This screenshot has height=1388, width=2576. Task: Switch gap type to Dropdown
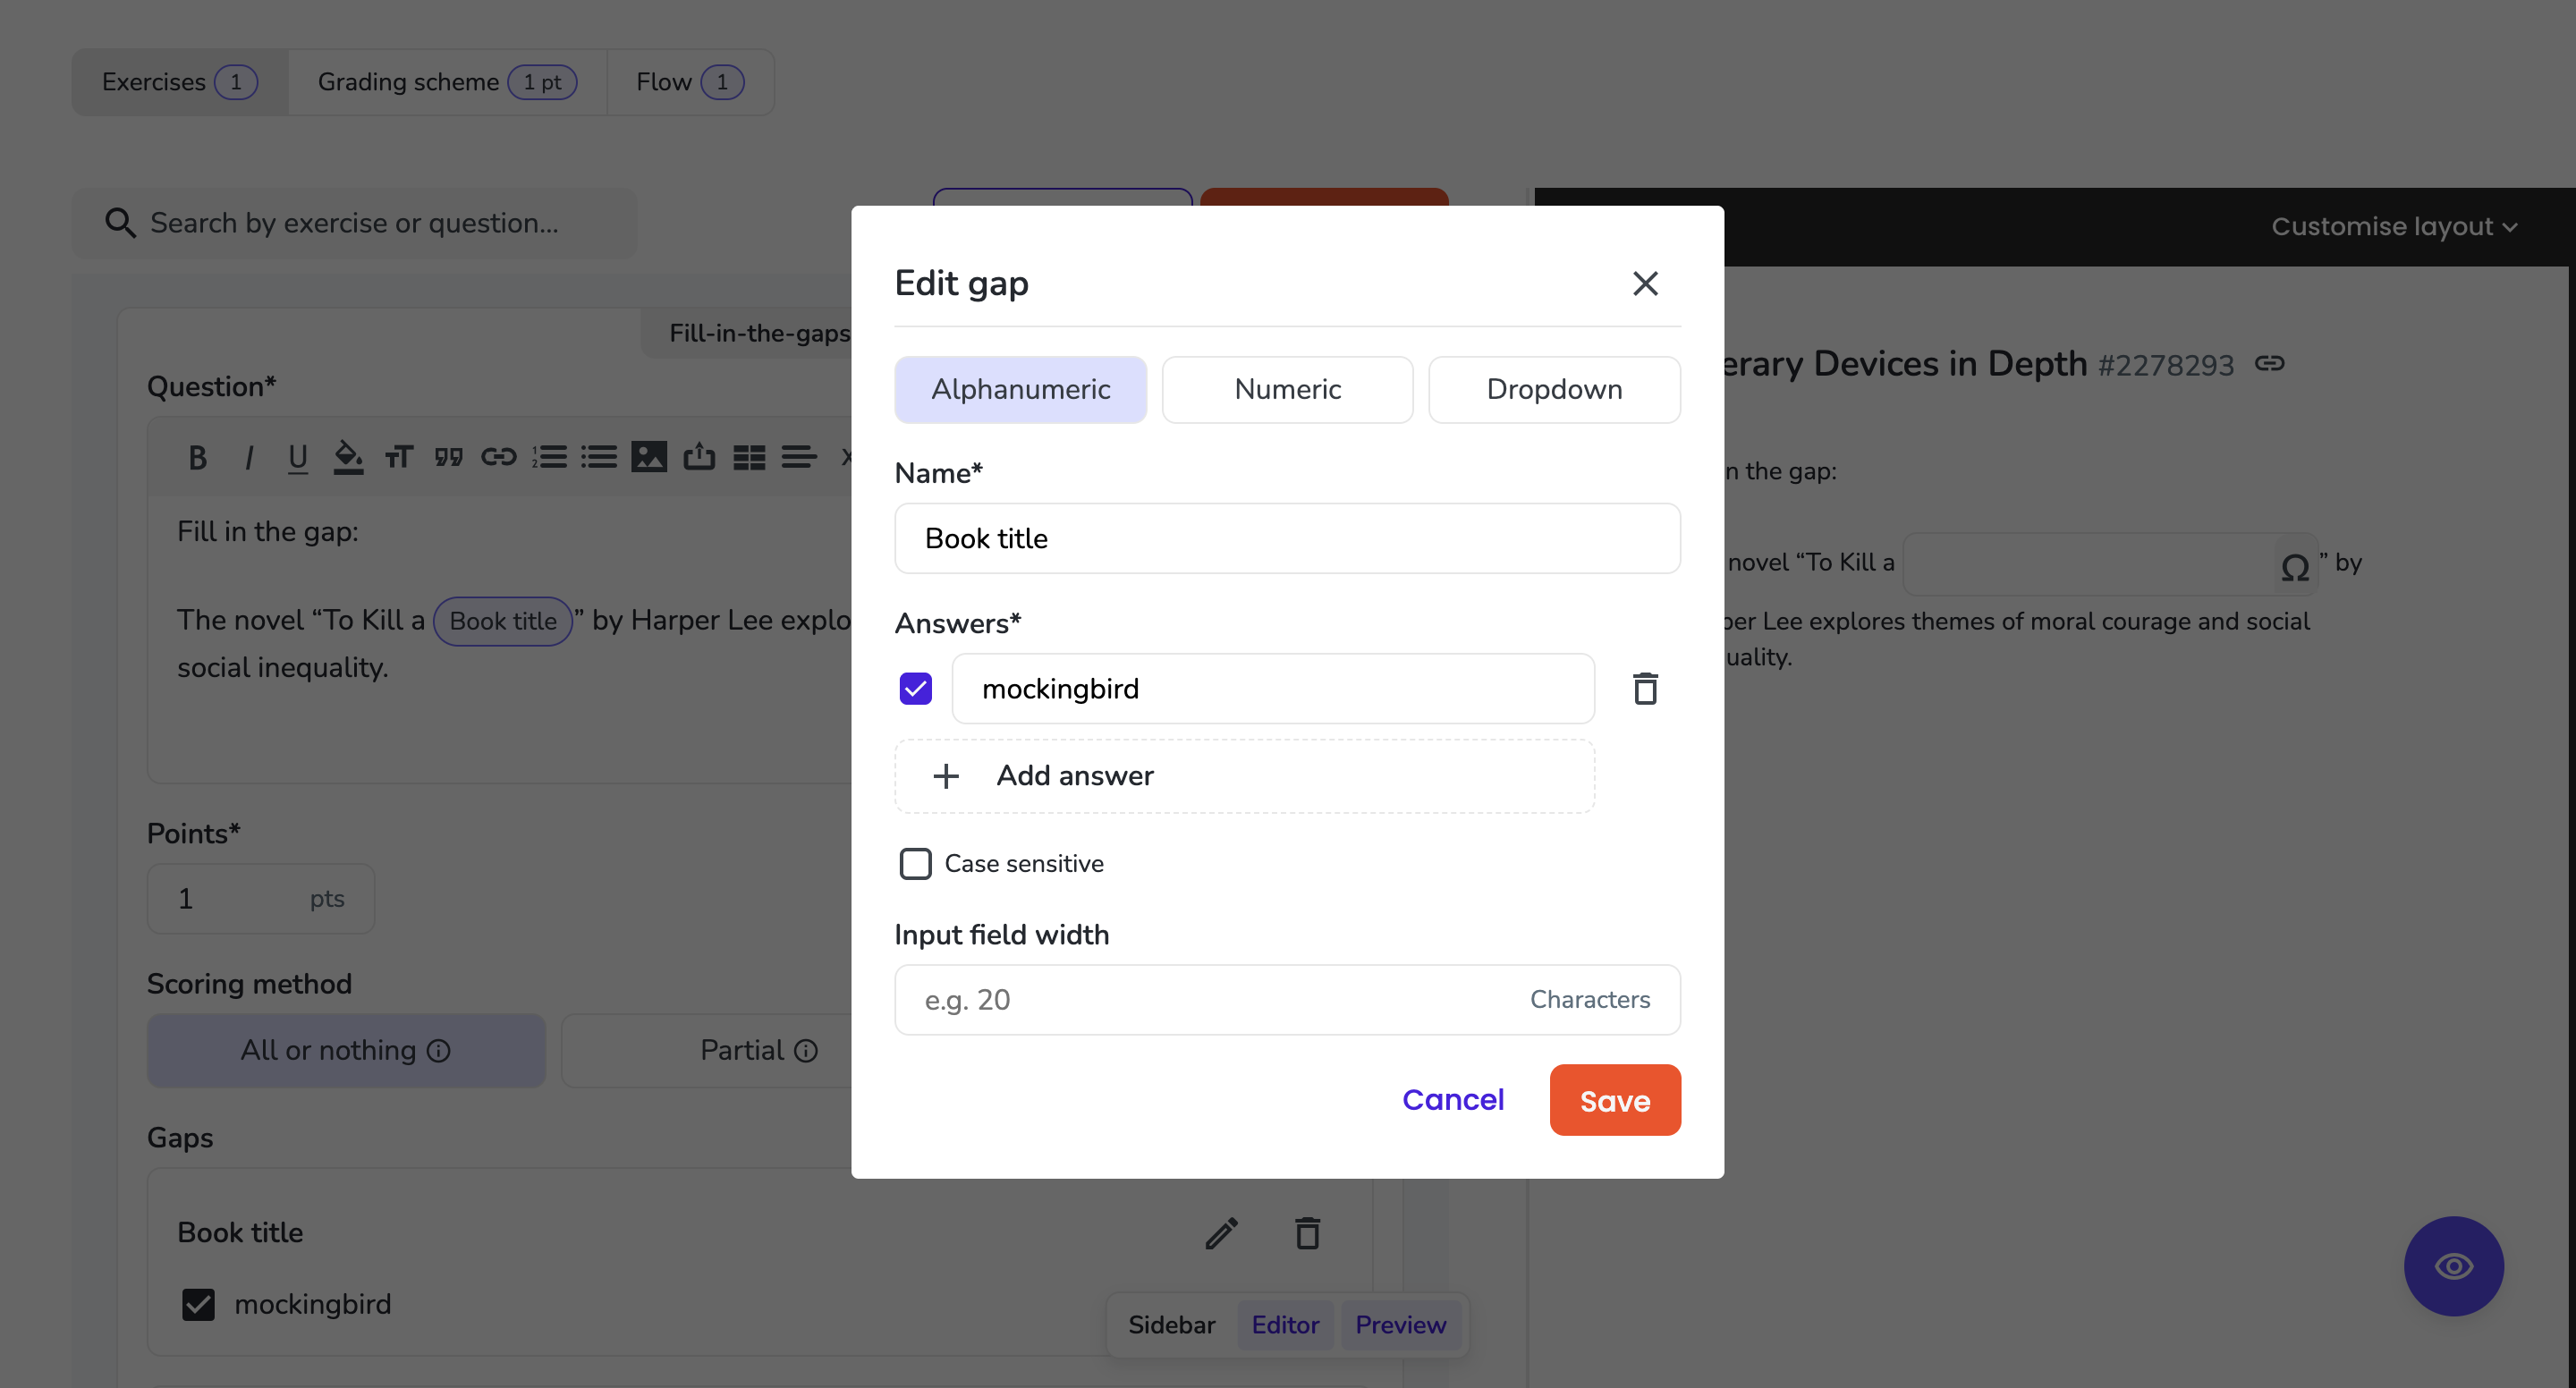point(1554,389)
